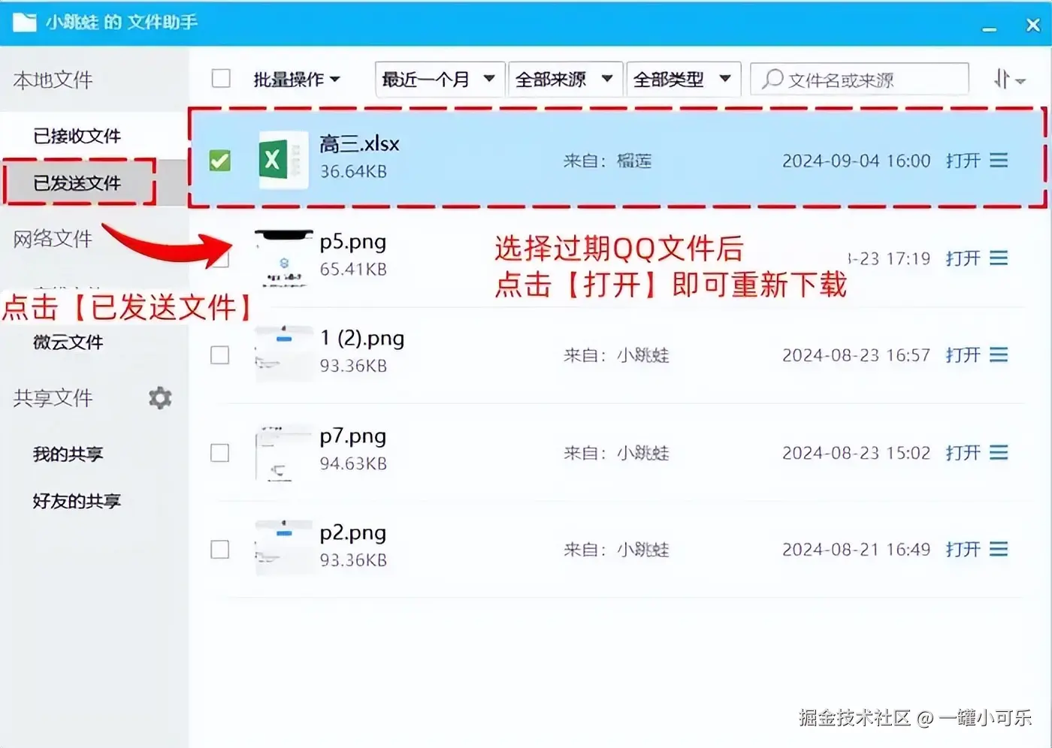Click the date 2024-08-21 16:49
Screen dimensions: 1052x748
(856, 550)
